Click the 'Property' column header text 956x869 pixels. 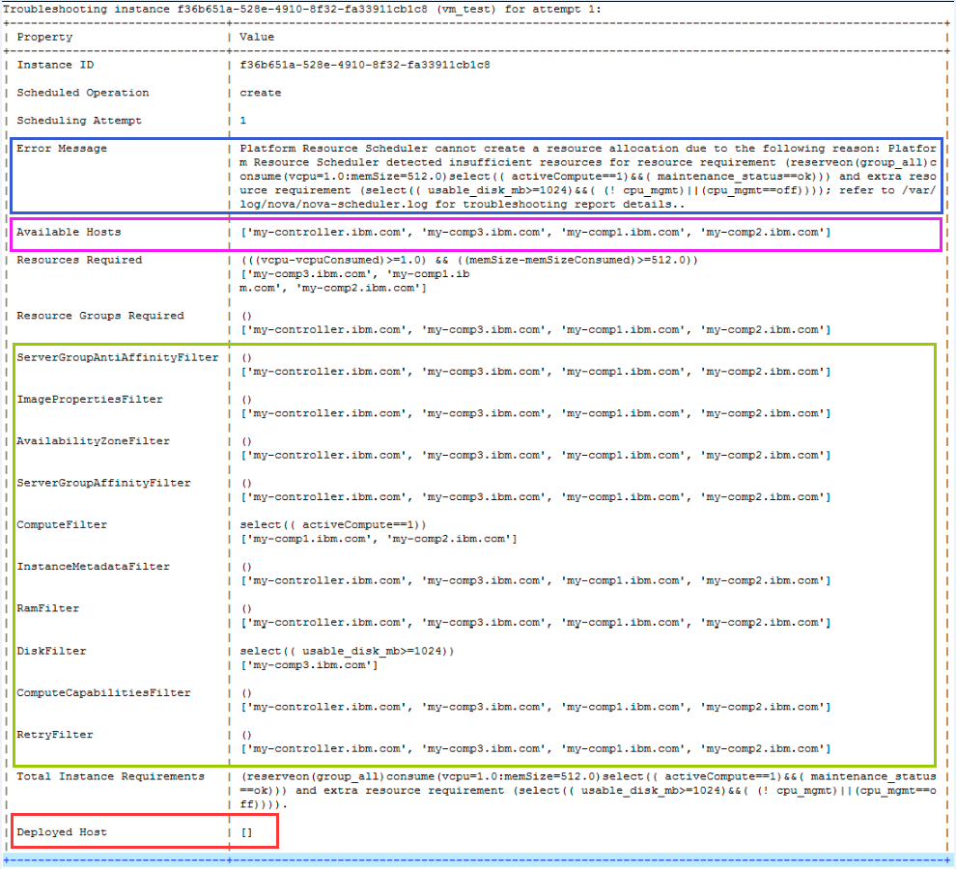click(44, 38)
